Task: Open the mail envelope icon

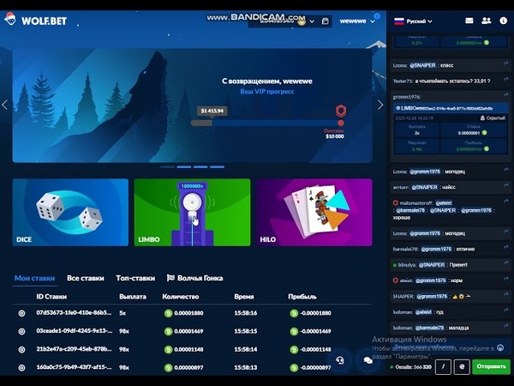Action: pos(469,21)
